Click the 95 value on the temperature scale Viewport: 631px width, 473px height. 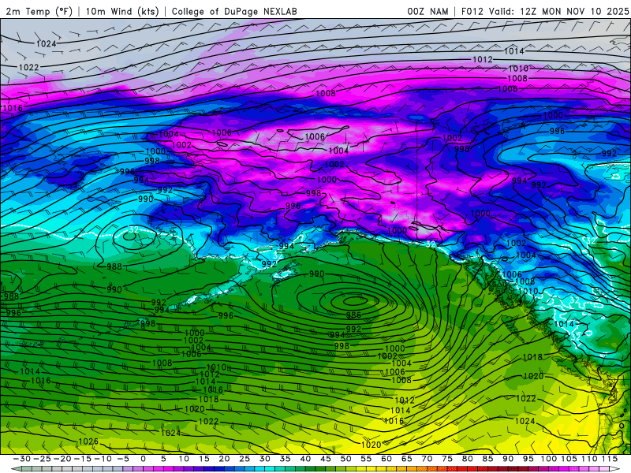528,459
